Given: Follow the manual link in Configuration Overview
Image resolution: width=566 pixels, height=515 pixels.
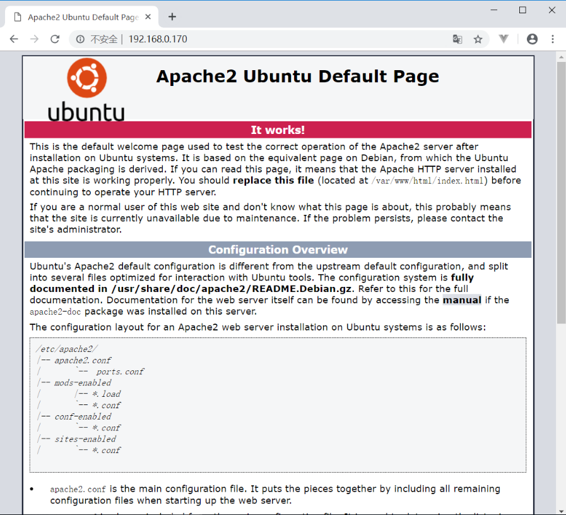Looking at the screenshot, I should point(462,300).
